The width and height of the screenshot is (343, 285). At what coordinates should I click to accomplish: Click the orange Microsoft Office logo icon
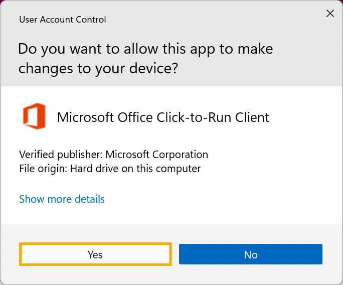pos(34,116)
